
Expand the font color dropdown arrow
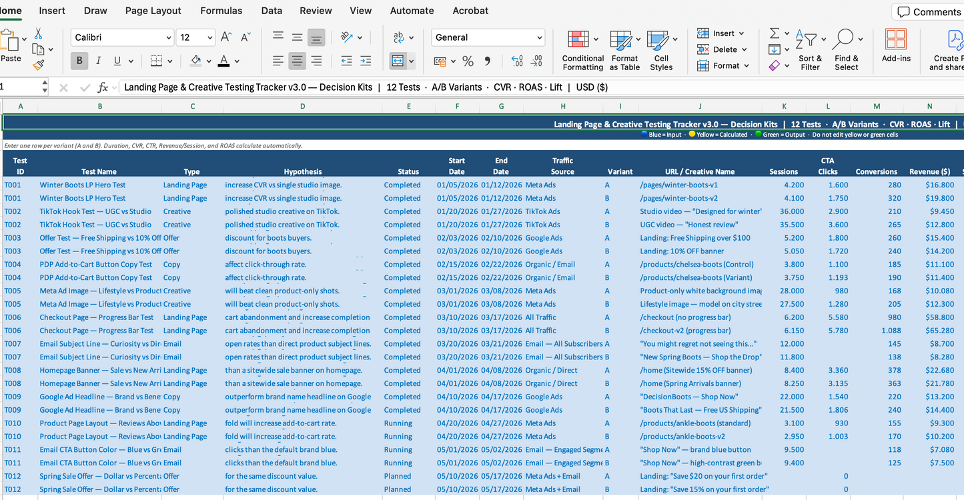point(237,61)
